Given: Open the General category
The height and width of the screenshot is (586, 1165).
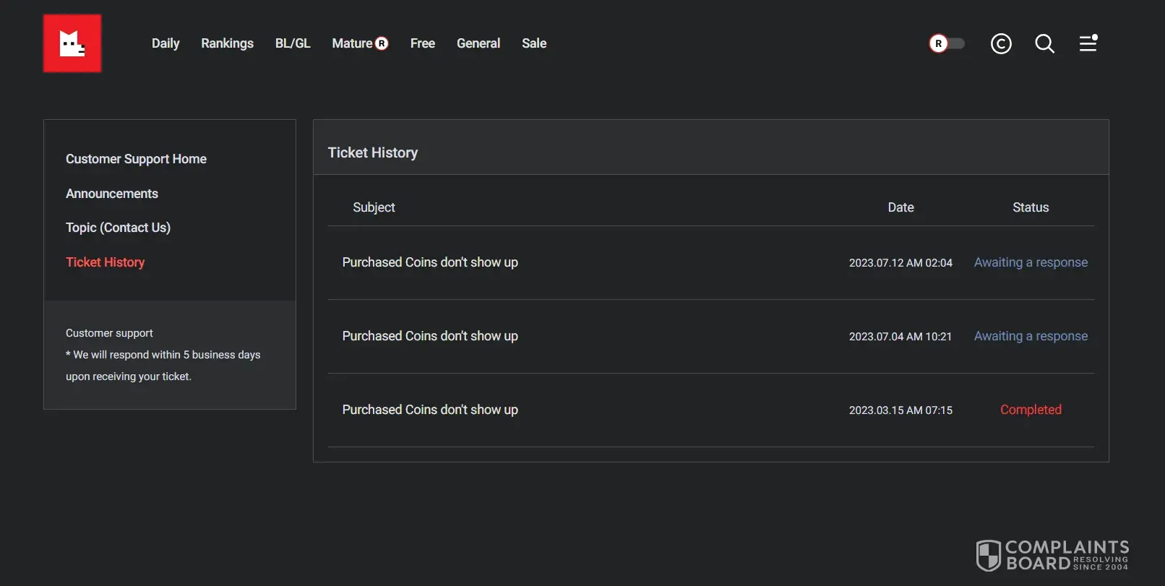Looking at the screenshot, I should (478, 43).
